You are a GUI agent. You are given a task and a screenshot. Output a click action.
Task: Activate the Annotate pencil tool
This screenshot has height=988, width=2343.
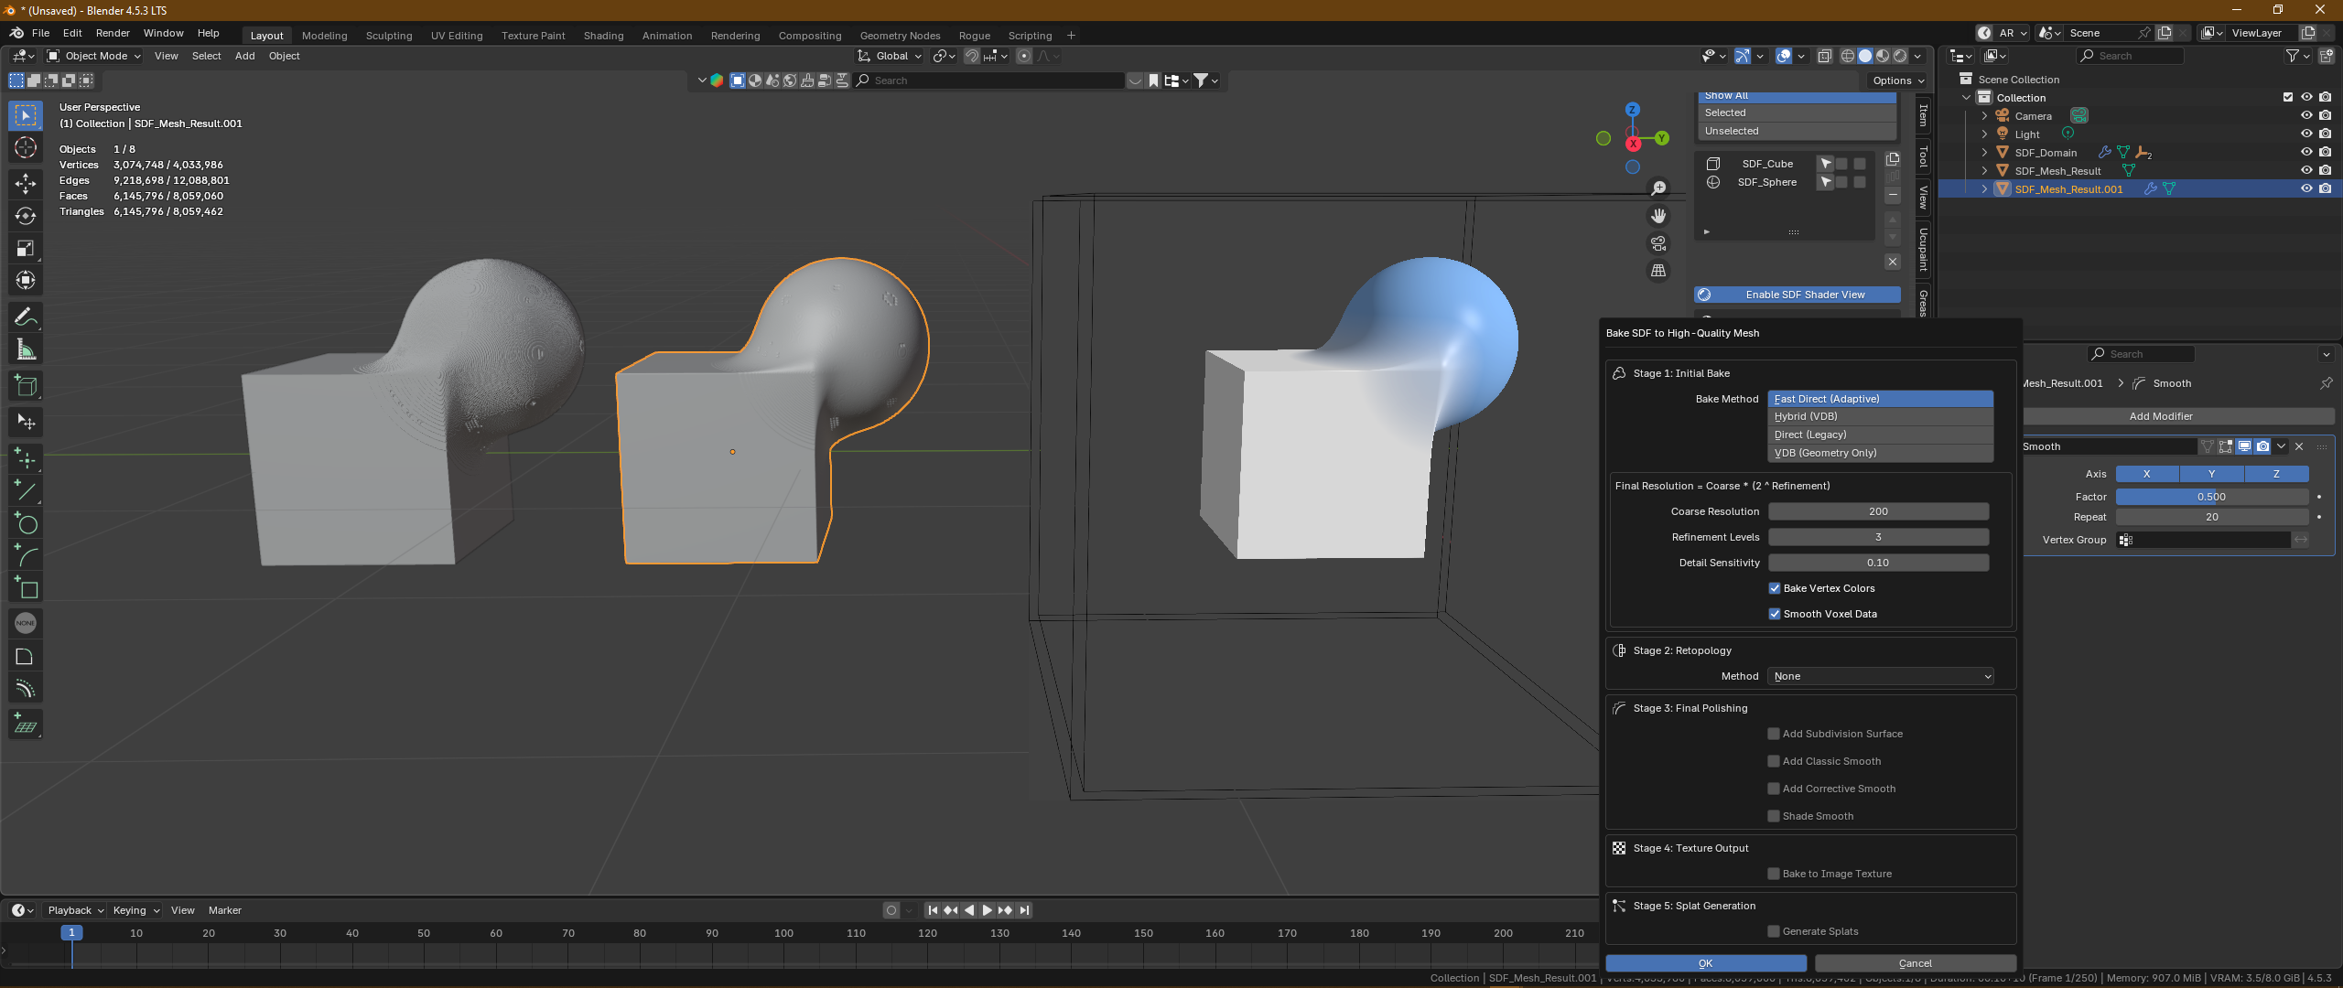26,317
